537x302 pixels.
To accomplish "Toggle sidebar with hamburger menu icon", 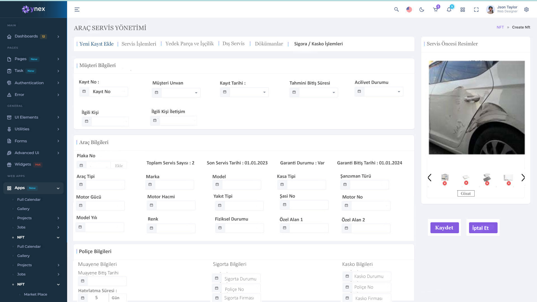I will [77, 10].
